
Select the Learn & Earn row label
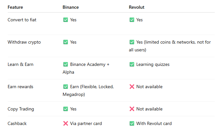tap(20, 65)
